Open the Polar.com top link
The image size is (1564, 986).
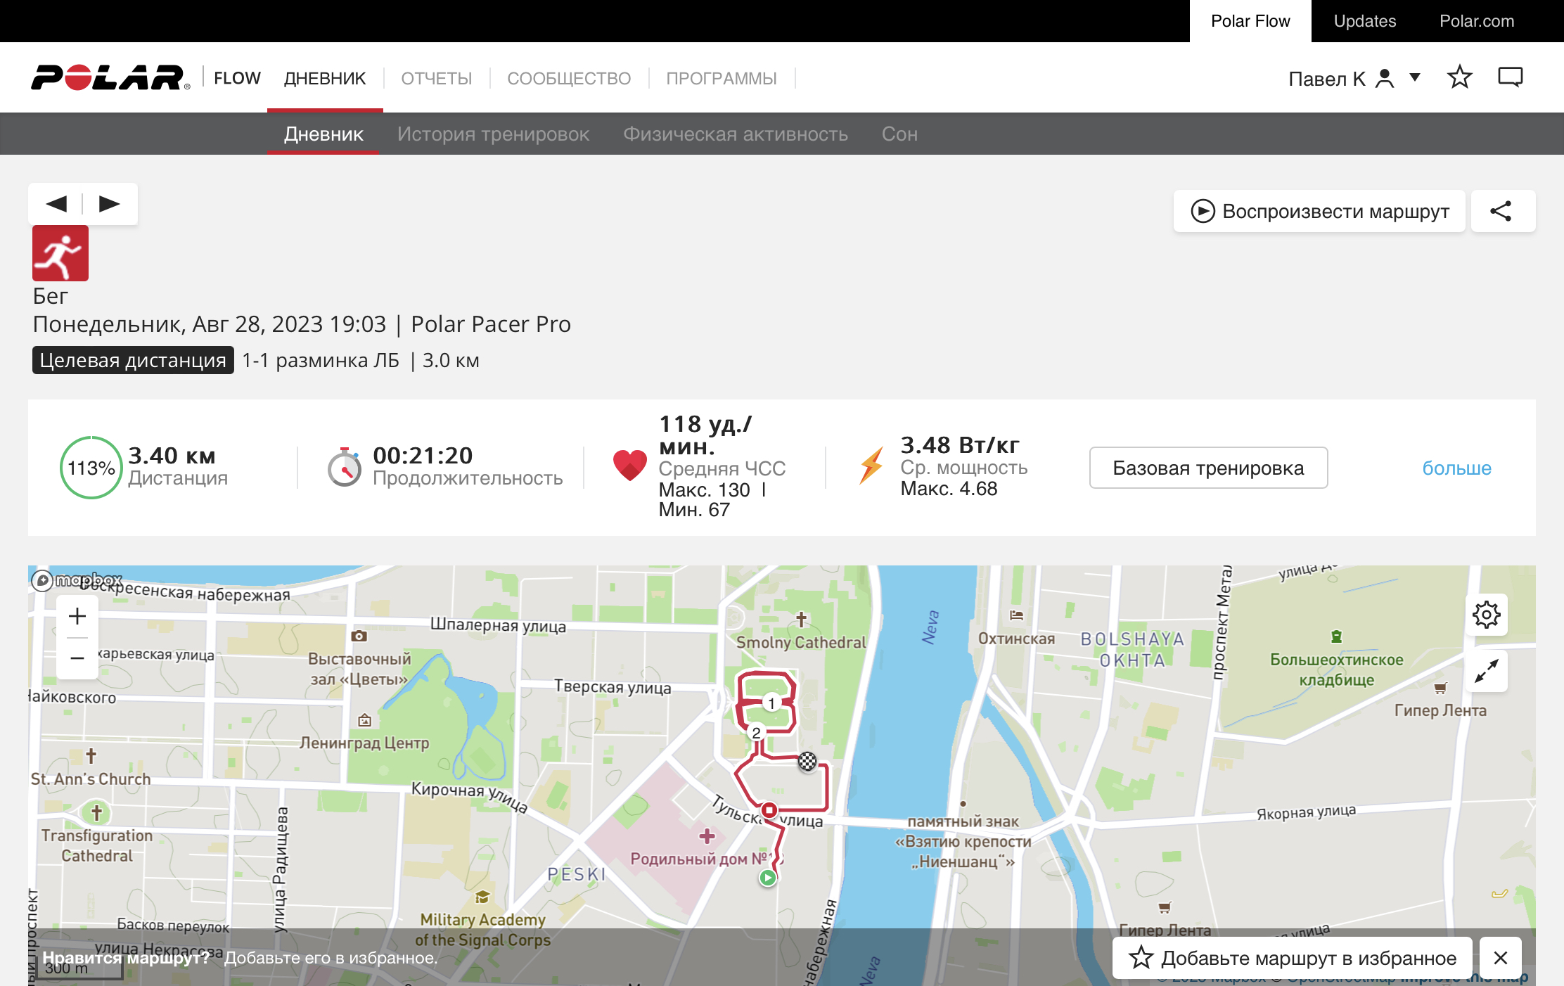[1477, 21]
